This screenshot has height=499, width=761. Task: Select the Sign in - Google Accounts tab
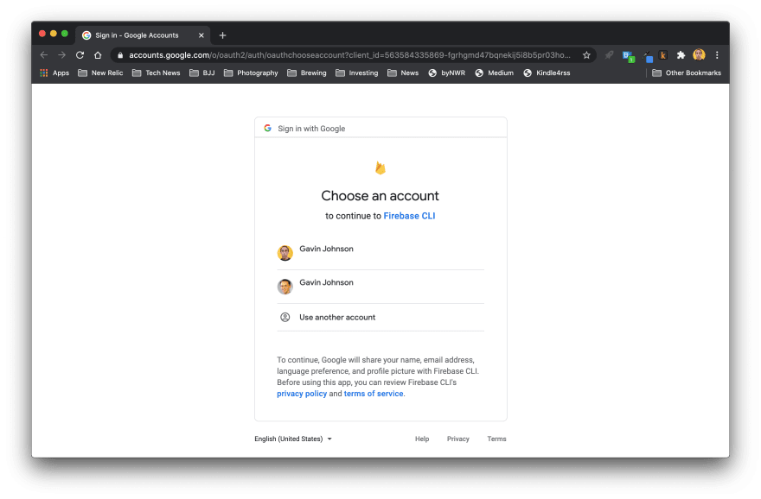[x=137, y=35]
